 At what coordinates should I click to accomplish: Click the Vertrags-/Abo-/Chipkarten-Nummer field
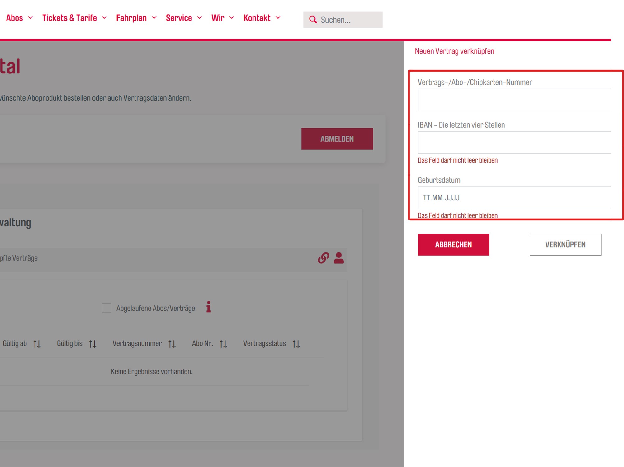click(x=514, y=100)
